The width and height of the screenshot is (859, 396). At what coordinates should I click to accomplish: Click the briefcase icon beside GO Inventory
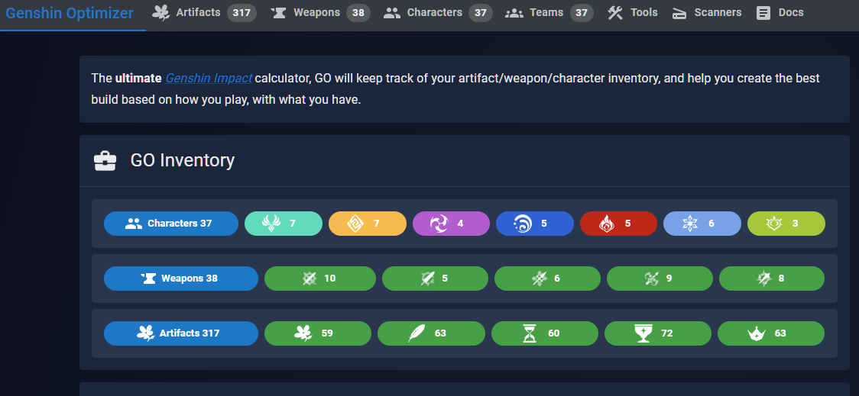[105, 160]
